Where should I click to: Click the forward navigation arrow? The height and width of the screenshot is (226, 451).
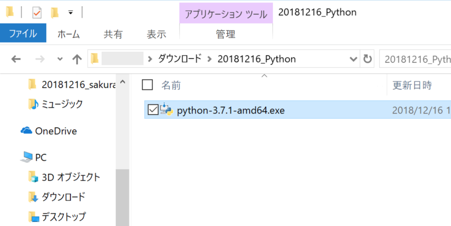click(40, 59)
